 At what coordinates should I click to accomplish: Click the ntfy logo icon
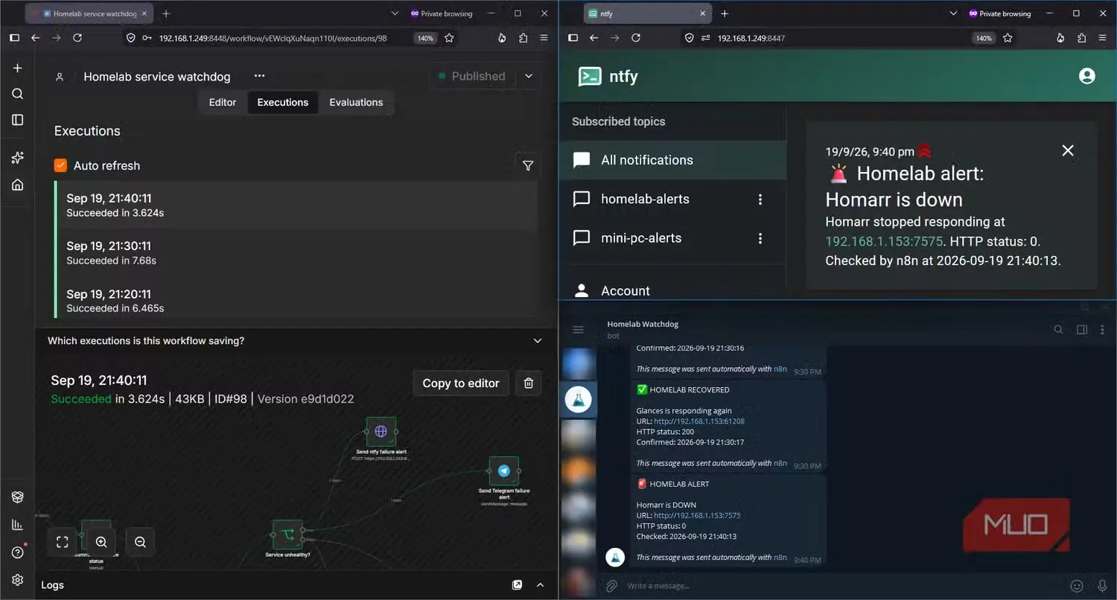click(x=590, y=76)
